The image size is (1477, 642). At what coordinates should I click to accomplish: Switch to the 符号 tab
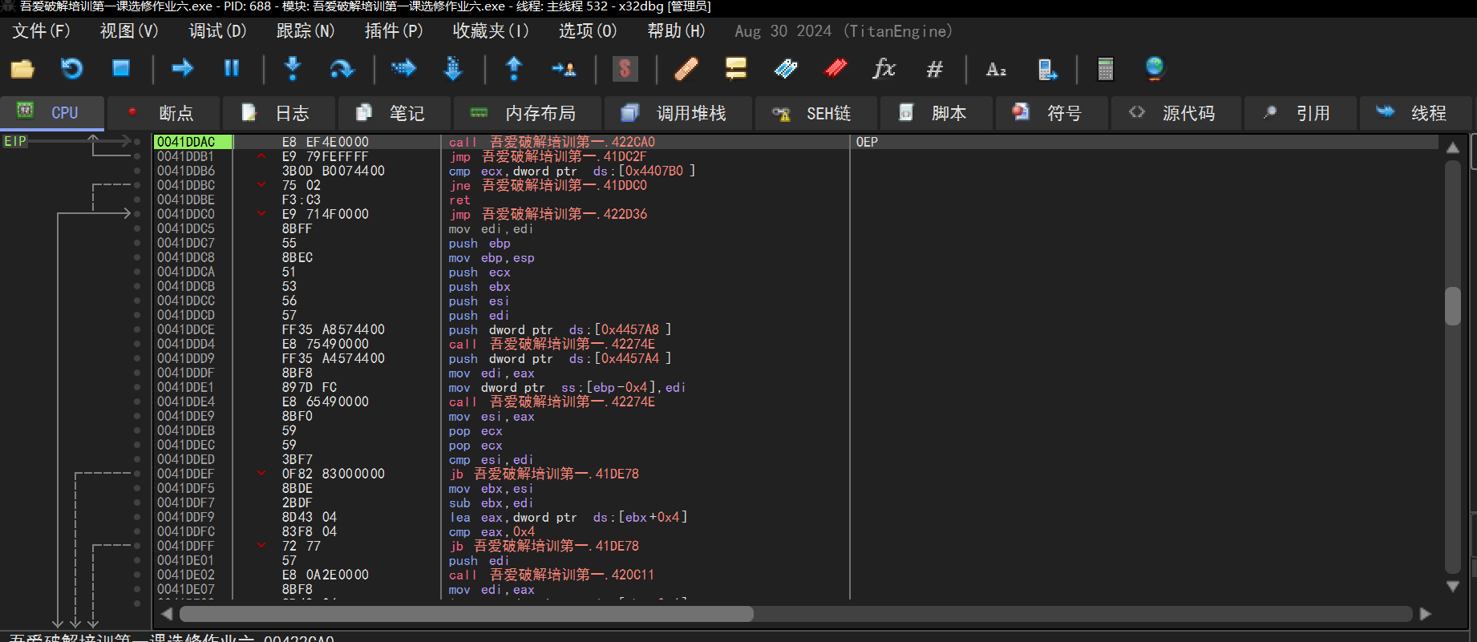(x=1051, y=113)
